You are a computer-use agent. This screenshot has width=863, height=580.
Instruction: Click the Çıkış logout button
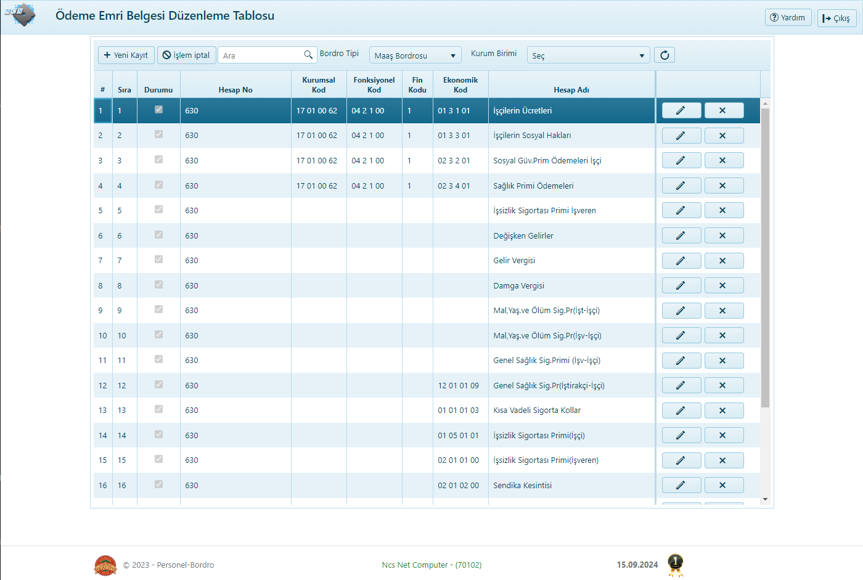click(836, 18)
